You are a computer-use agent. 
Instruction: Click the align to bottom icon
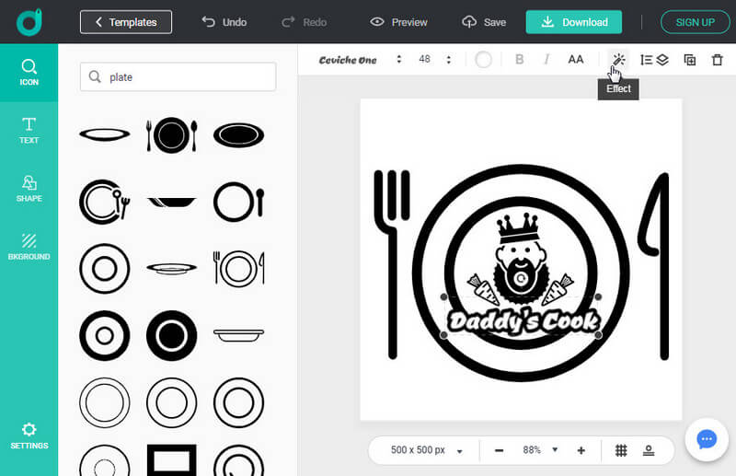pyautogui.click(x=649, y=450)
